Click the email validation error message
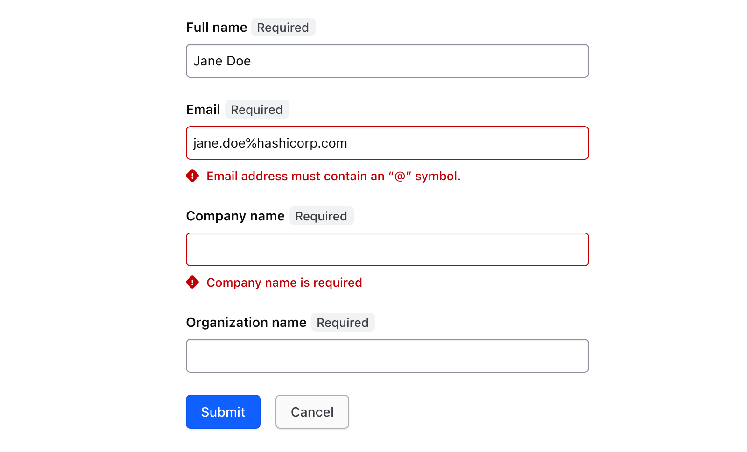 [x=333, y=177]
